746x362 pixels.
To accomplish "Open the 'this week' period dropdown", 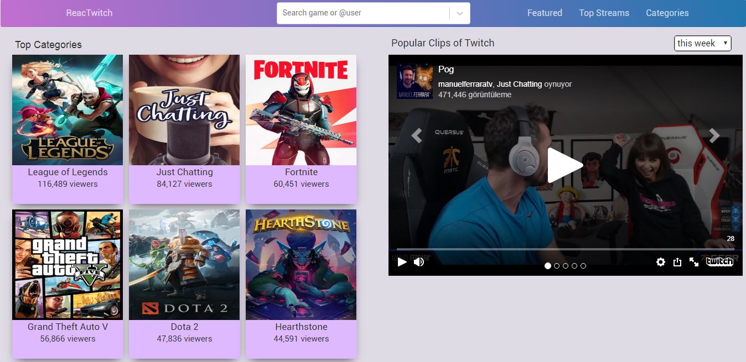I will click(x=703, y=43).
